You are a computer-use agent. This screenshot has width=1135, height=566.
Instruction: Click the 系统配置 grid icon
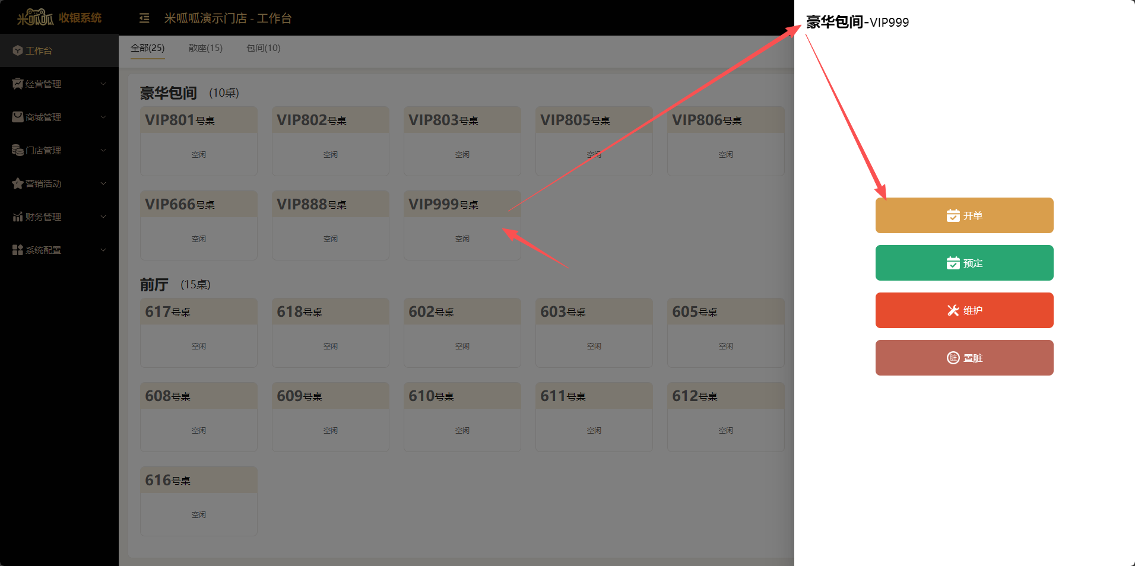point(17,250)
